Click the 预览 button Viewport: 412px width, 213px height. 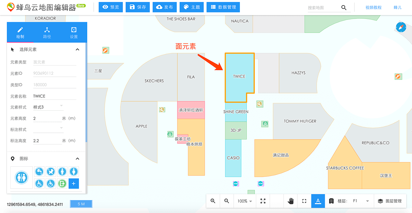pyautogui.click(x=111, y=7)
